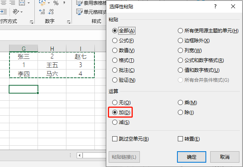Click the help question mark in dialog
243x167 pixels.
[215, 6]
